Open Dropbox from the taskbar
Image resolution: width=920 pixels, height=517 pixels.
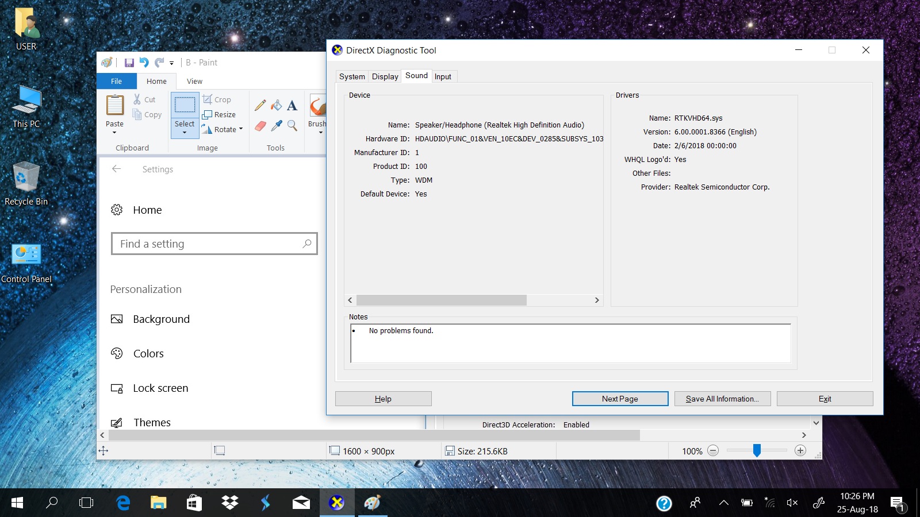(230, 503)
